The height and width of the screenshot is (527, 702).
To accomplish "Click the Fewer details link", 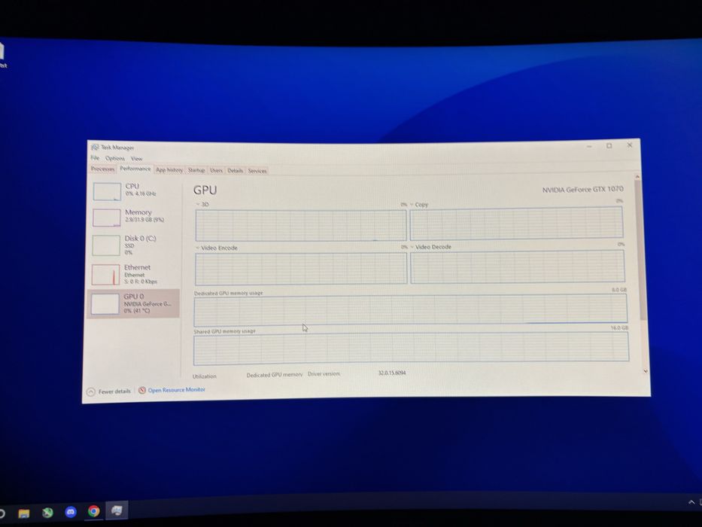I will pyautogui.click(x=114, y=391).
